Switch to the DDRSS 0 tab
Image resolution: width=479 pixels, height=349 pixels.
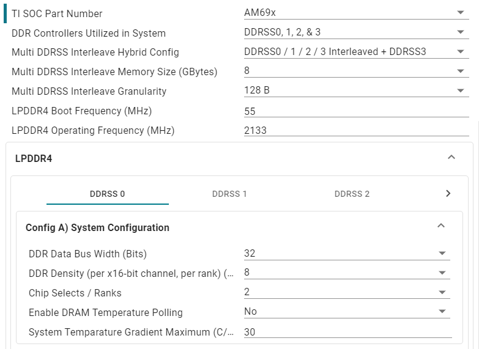(x=107, y=194)
